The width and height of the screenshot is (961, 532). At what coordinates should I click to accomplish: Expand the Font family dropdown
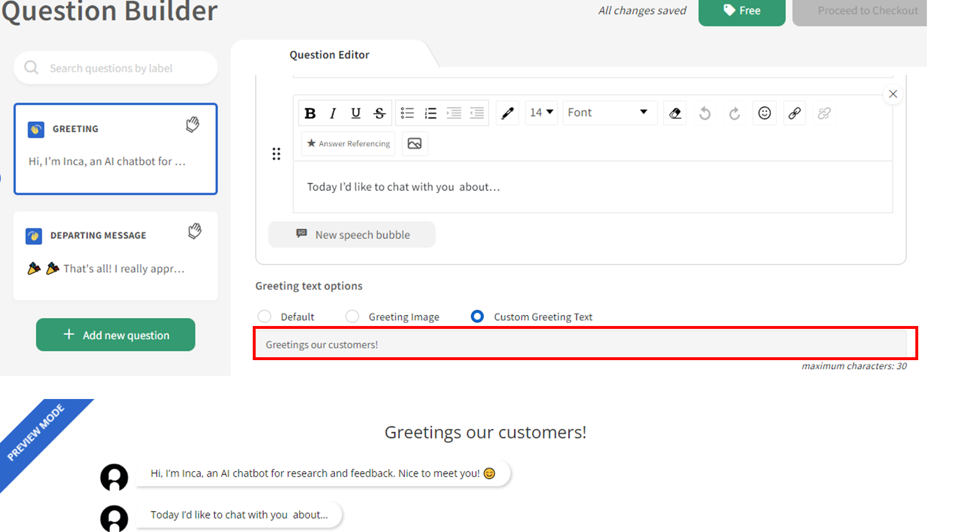click(608, 113)
